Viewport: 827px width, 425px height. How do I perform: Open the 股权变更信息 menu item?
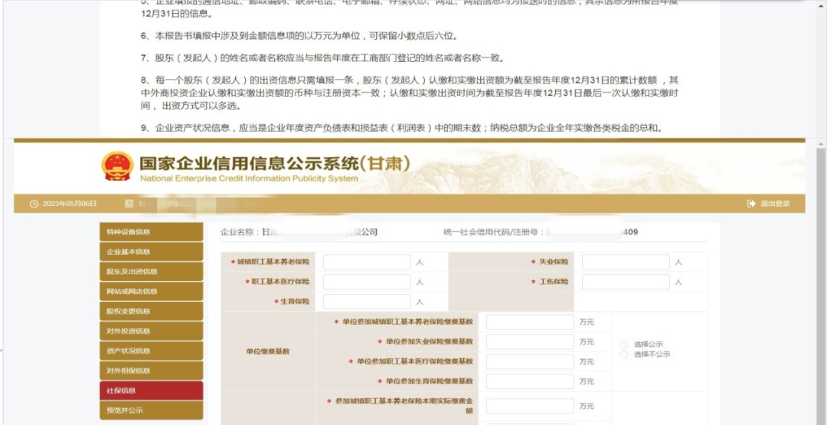[151, 312]
